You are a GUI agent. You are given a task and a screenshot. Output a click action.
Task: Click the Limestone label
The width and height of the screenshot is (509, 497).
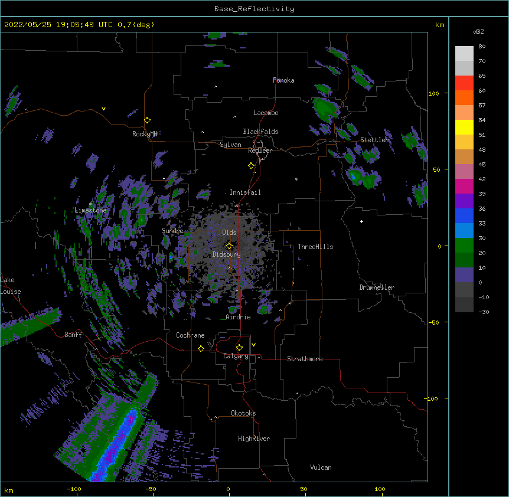click(x=90, y=210)
